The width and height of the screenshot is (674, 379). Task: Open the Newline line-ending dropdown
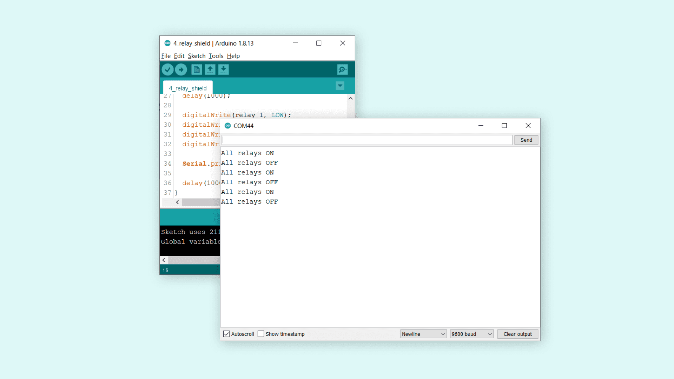coord(423,334)
